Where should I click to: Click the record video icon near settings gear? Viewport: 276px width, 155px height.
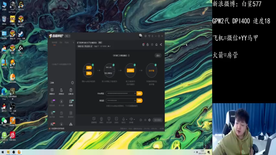pyautogui.click(x=141, y=120)
